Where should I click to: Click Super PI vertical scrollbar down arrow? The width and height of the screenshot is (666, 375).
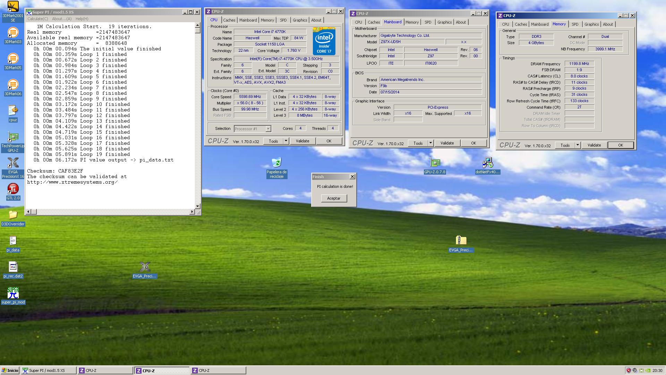198,206
